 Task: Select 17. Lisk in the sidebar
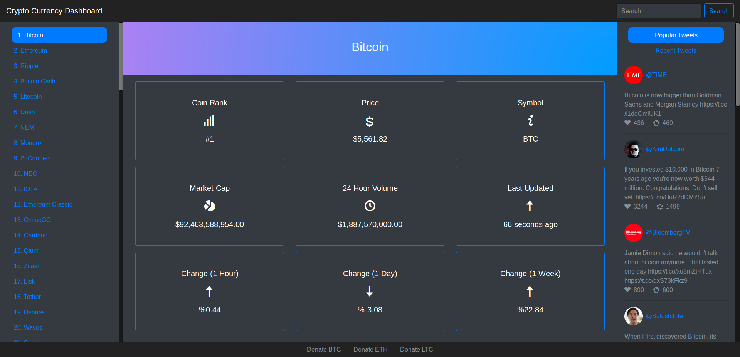coord(24,281)
